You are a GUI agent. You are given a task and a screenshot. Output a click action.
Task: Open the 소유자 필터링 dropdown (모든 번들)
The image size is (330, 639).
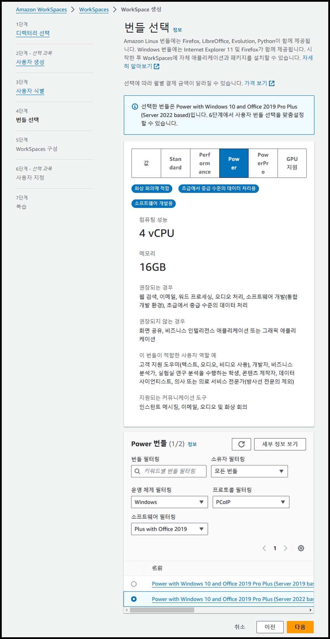[x=249, y=471]
